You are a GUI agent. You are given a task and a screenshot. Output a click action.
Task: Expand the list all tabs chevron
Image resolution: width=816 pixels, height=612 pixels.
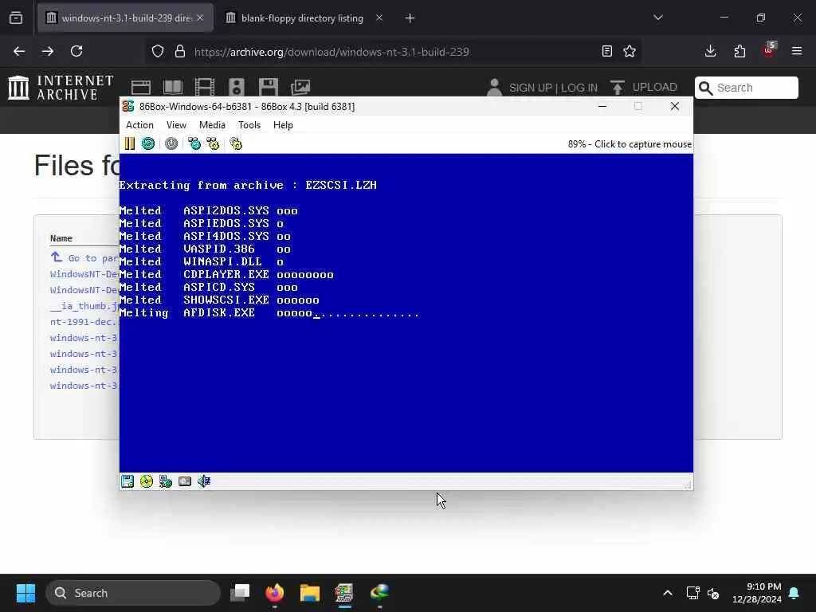click(x=658, y=18)
